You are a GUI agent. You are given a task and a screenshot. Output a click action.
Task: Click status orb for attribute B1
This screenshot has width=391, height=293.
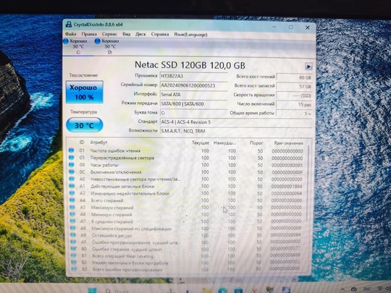coord(74,255)
